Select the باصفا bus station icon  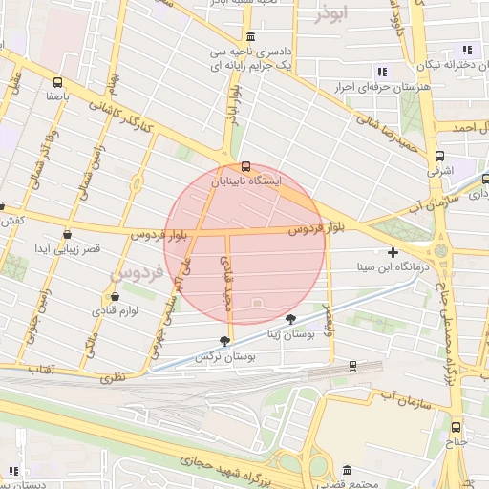tap(57, 82)
